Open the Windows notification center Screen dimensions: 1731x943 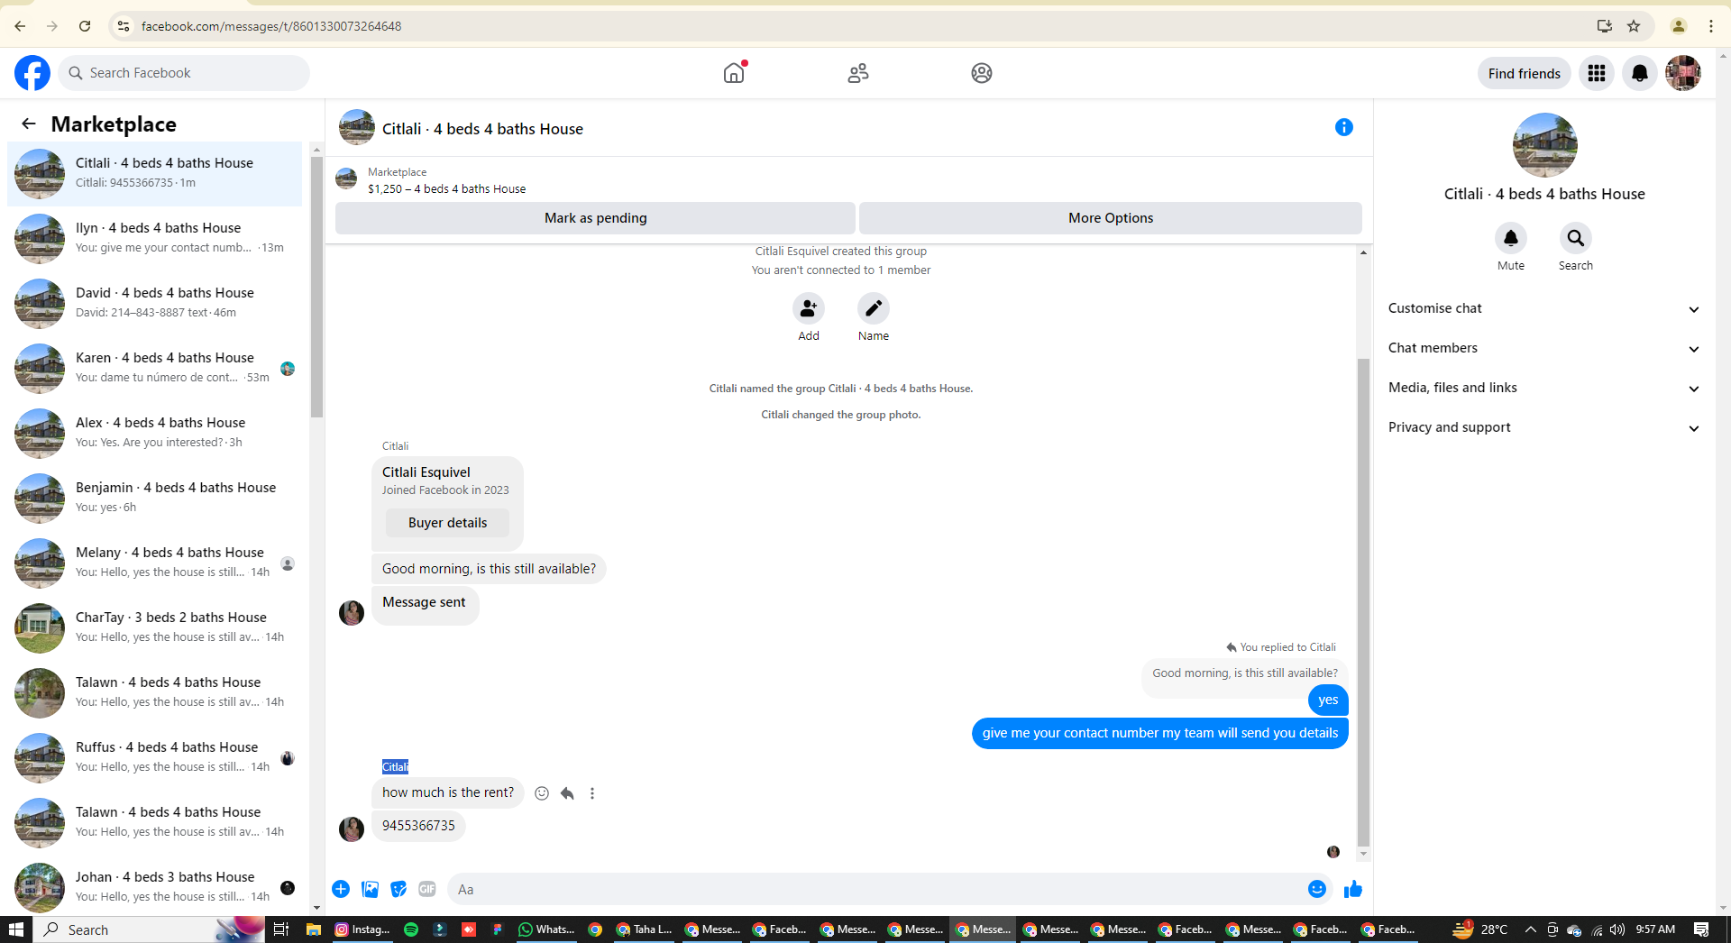pos(1701,929)
